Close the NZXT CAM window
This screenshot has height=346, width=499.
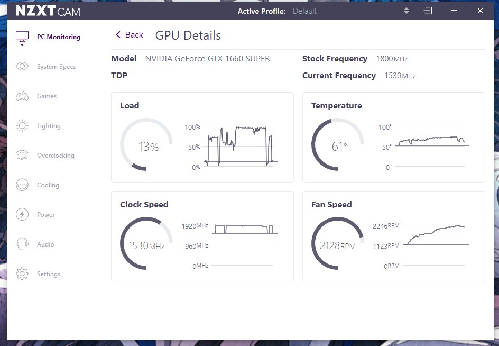(480, 11)
